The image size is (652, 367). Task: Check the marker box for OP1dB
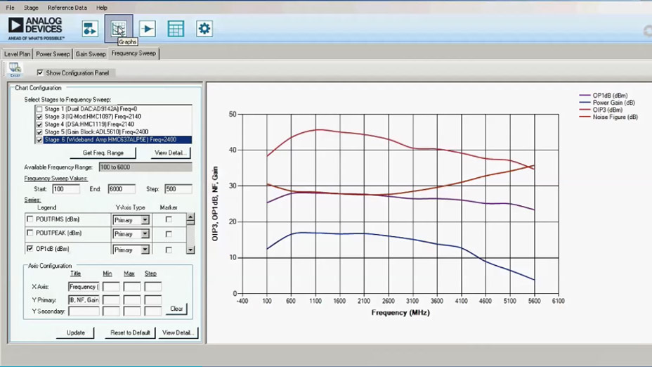tap(169, 250)
